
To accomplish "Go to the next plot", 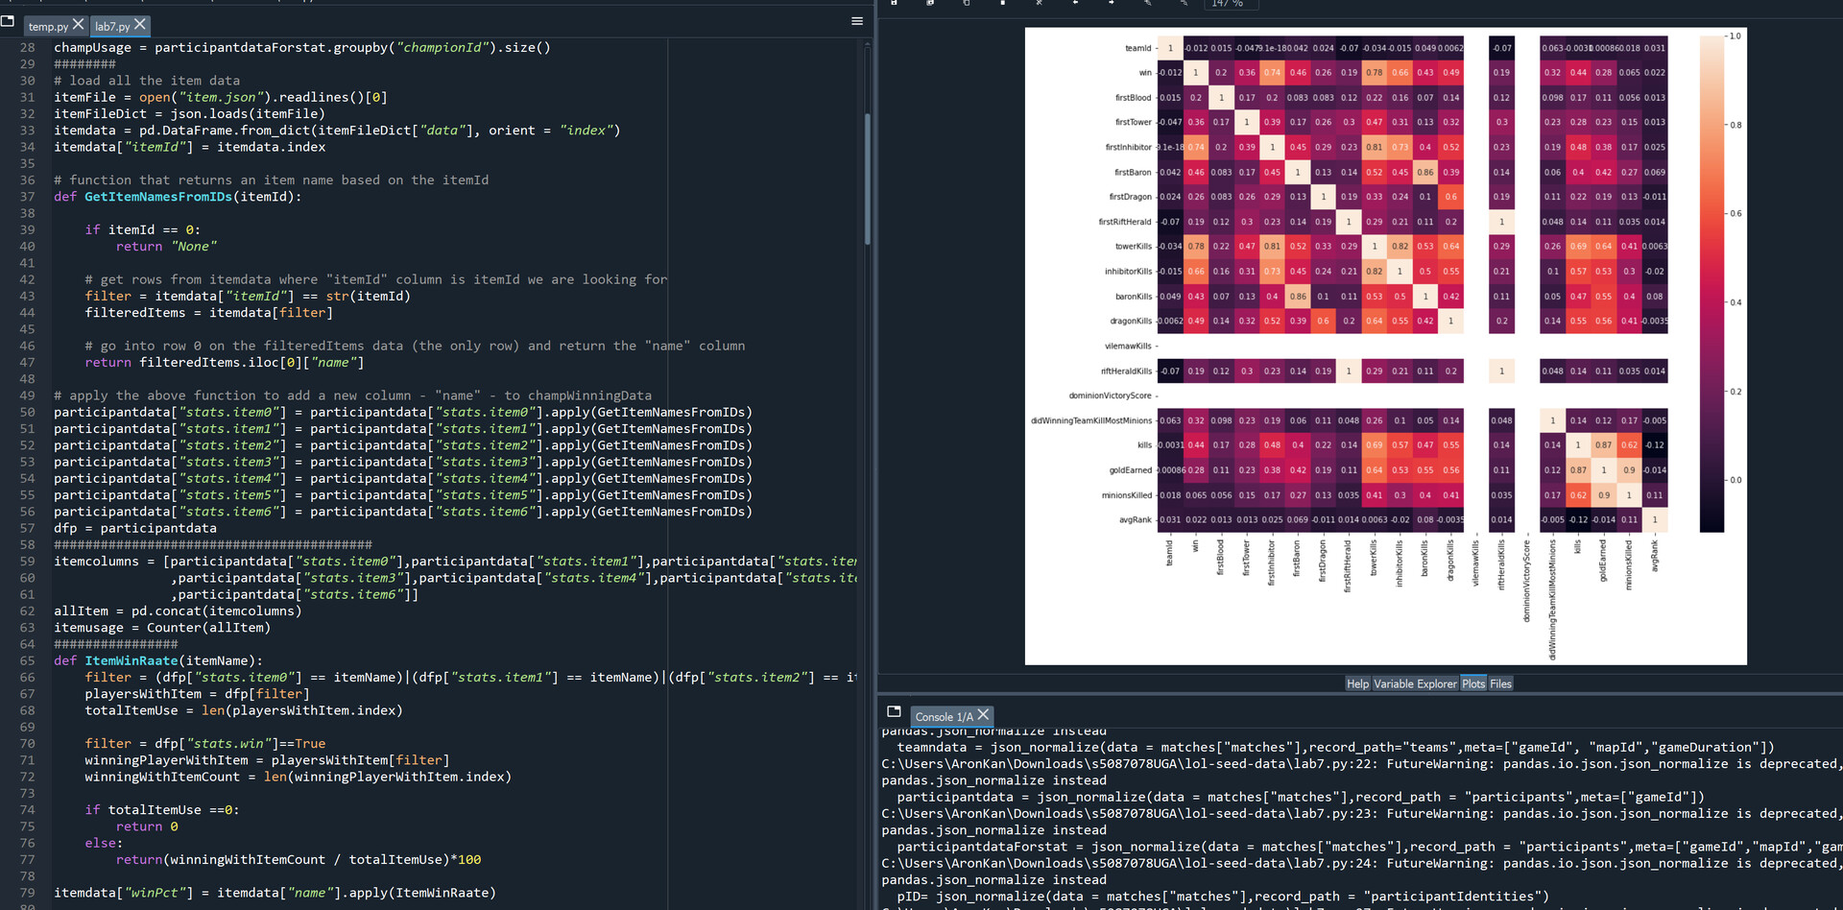I will click(1112, 4).
